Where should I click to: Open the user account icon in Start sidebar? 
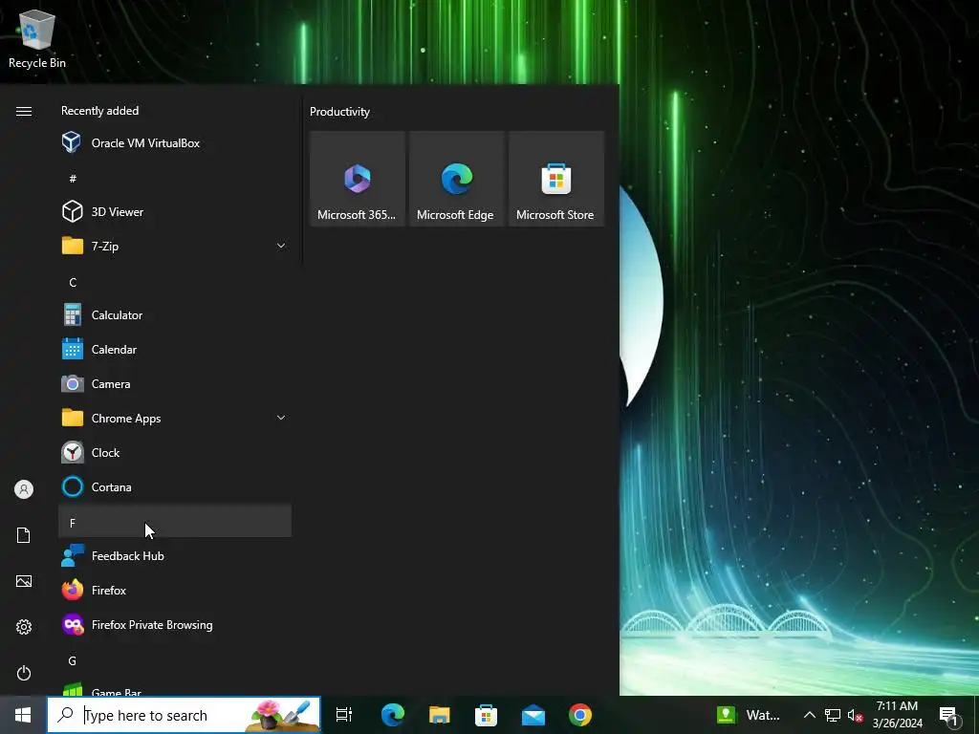coord(24,489)
